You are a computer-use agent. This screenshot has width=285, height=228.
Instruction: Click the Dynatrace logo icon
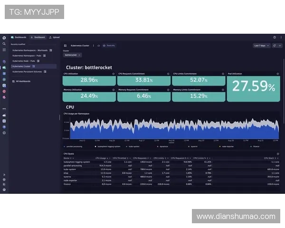[4, 38]
